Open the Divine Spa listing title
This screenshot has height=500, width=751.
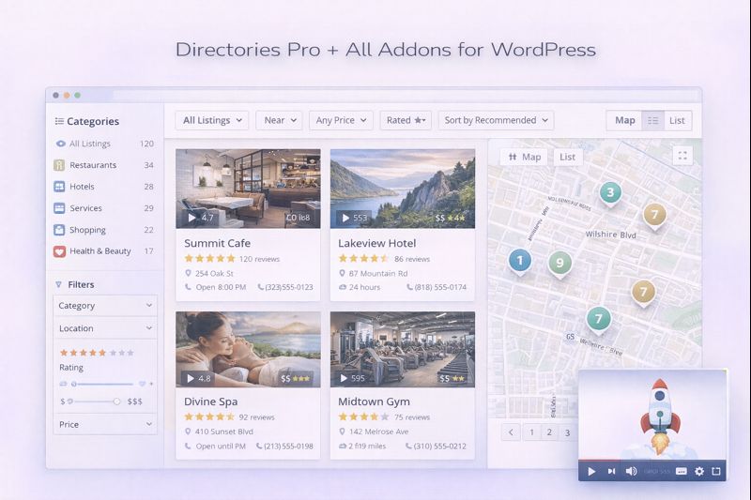point(210,402)
